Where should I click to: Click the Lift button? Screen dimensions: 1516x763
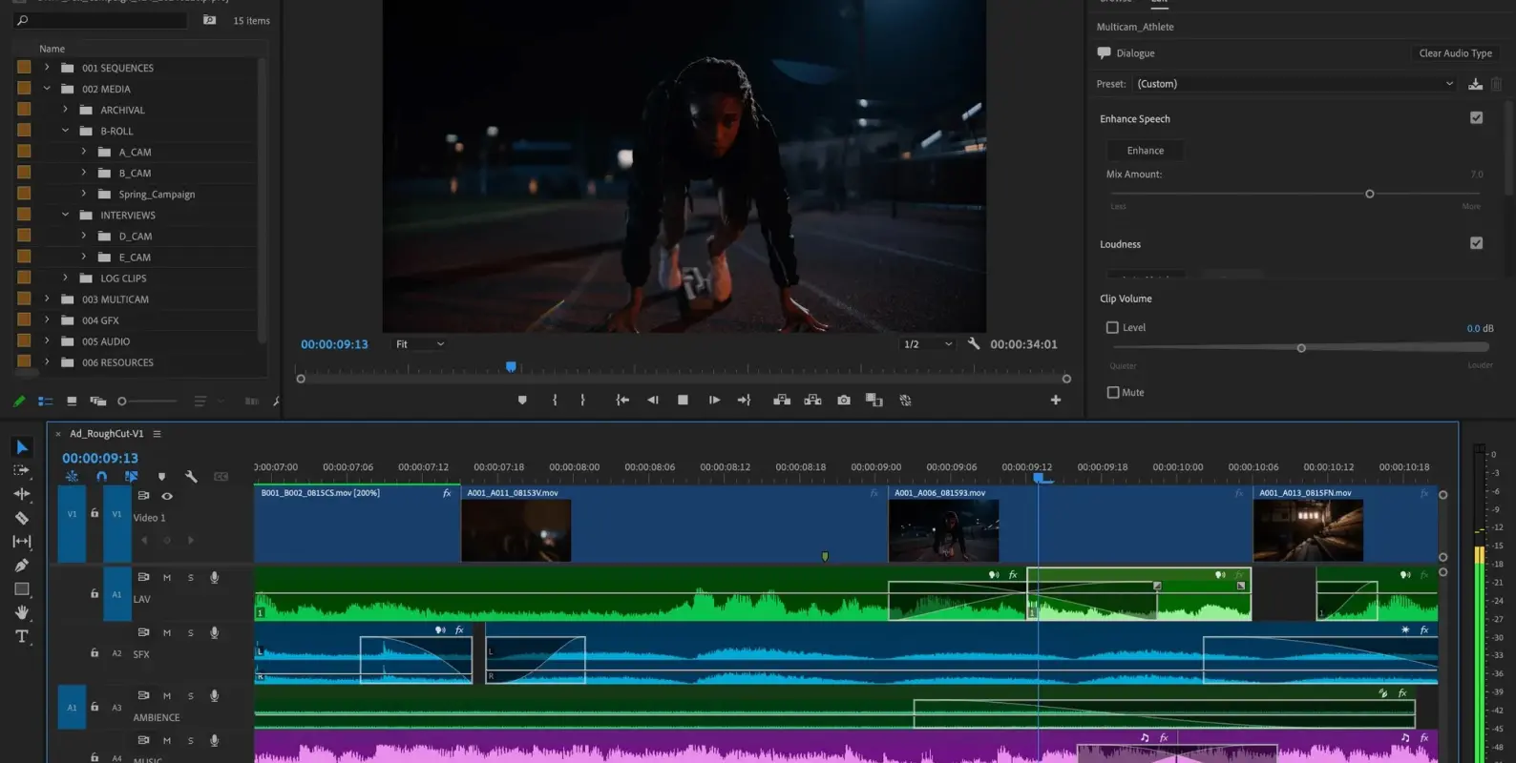point(782,401)
